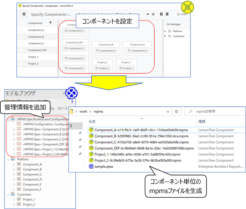The height and width of the screenshot is (209, 246).
Task: Click the Close button in LemonTree toolbar
Action: pos(182,14)
